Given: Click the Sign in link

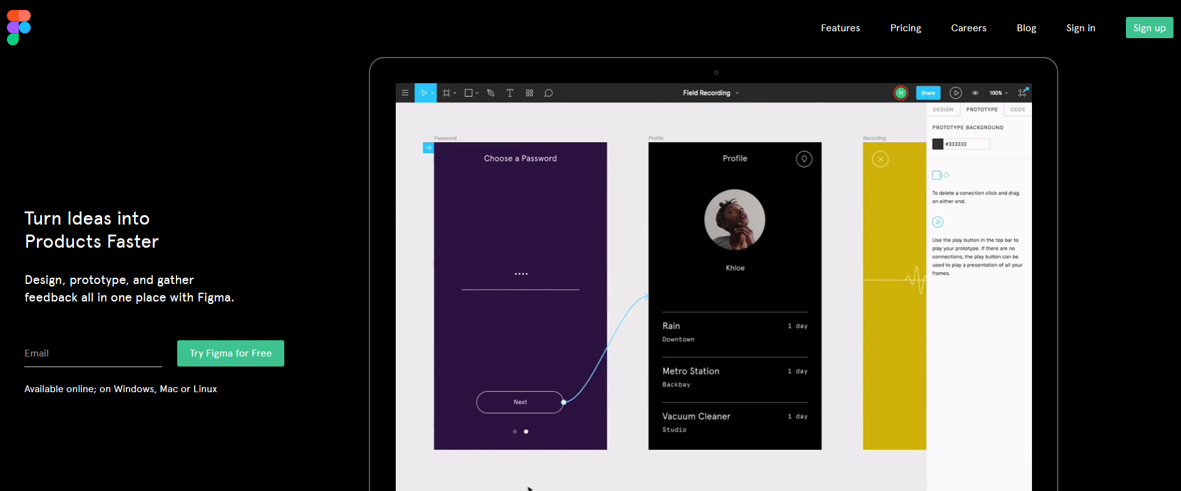Looking at the screenshot, I should pos(1081,28).
